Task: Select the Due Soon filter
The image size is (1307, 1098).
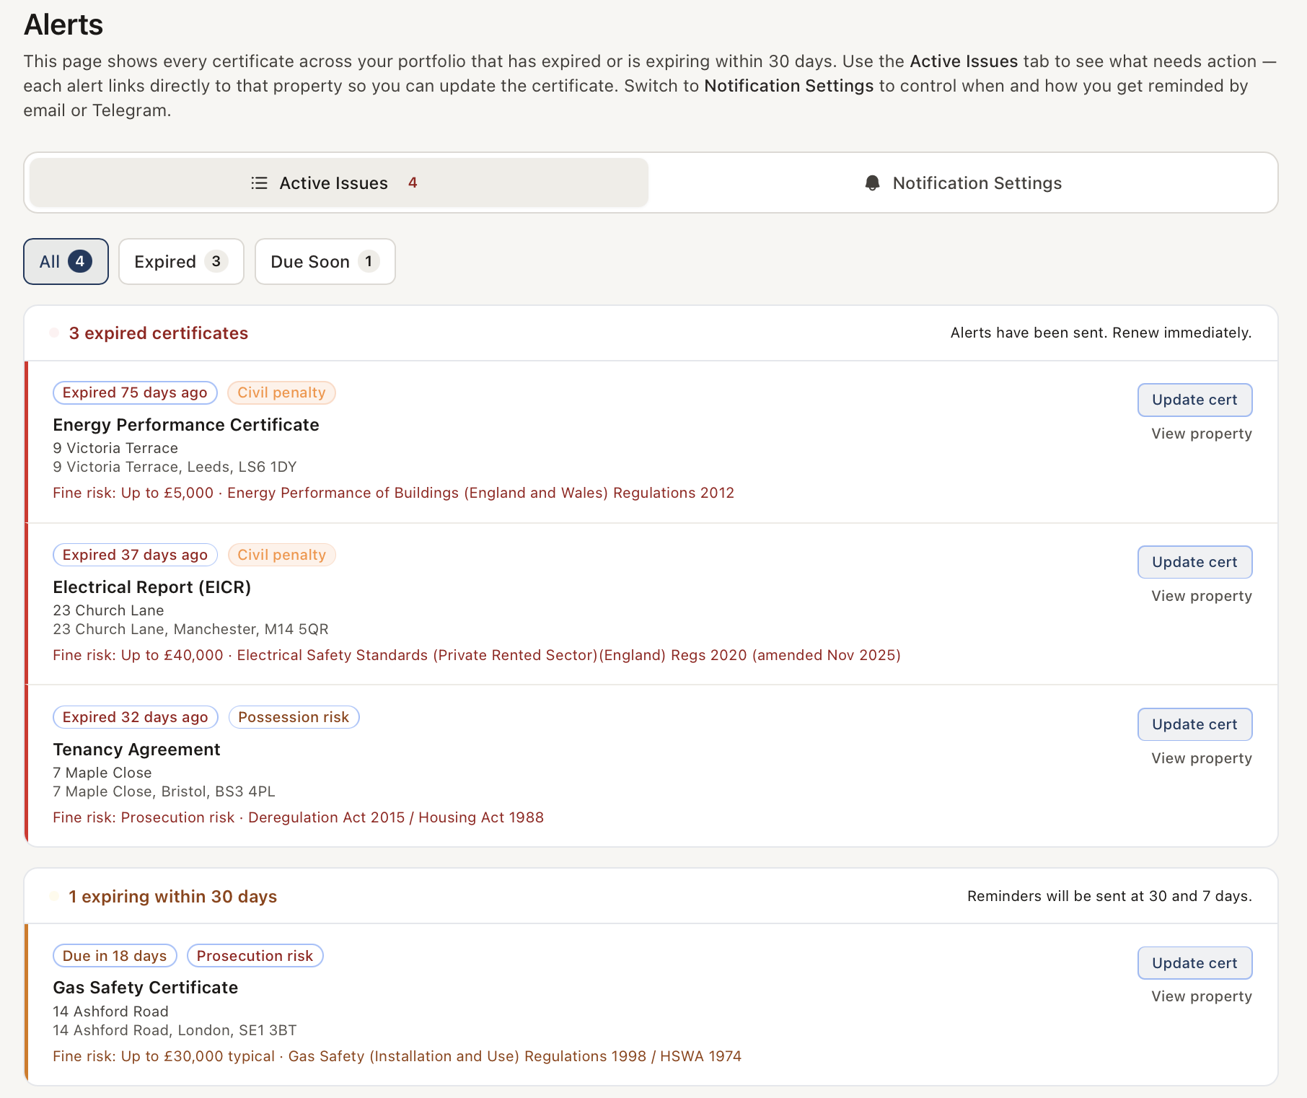Action: 324,261
